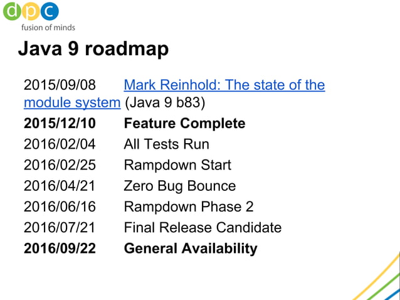Click the 'Rampdown Start' milestone

pos(177,165)
